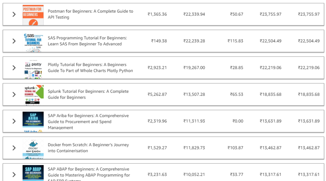Select the SAP ABAP book cover thumbnail
The width and height of the screenshot is (326, 181).
tap(33, 173)
